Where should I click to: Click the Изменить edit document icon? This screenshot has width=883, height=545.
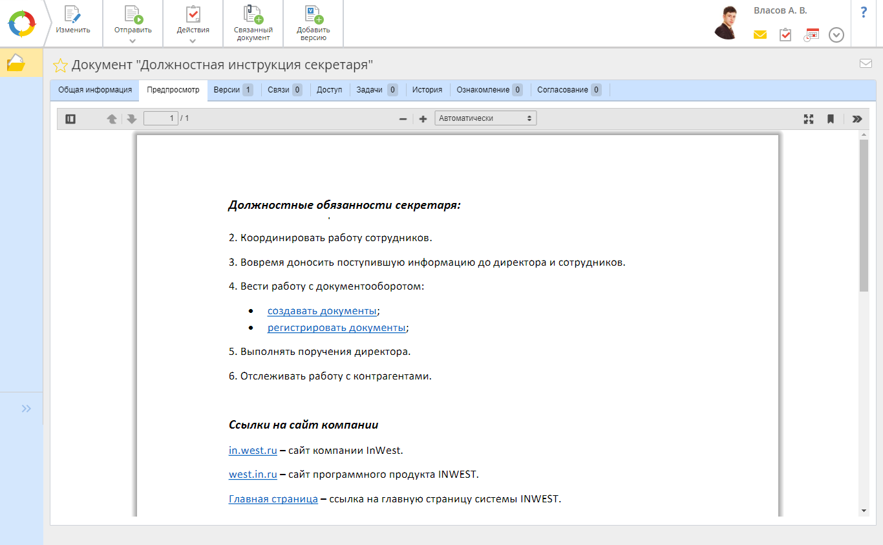click(x=72, y=16)
